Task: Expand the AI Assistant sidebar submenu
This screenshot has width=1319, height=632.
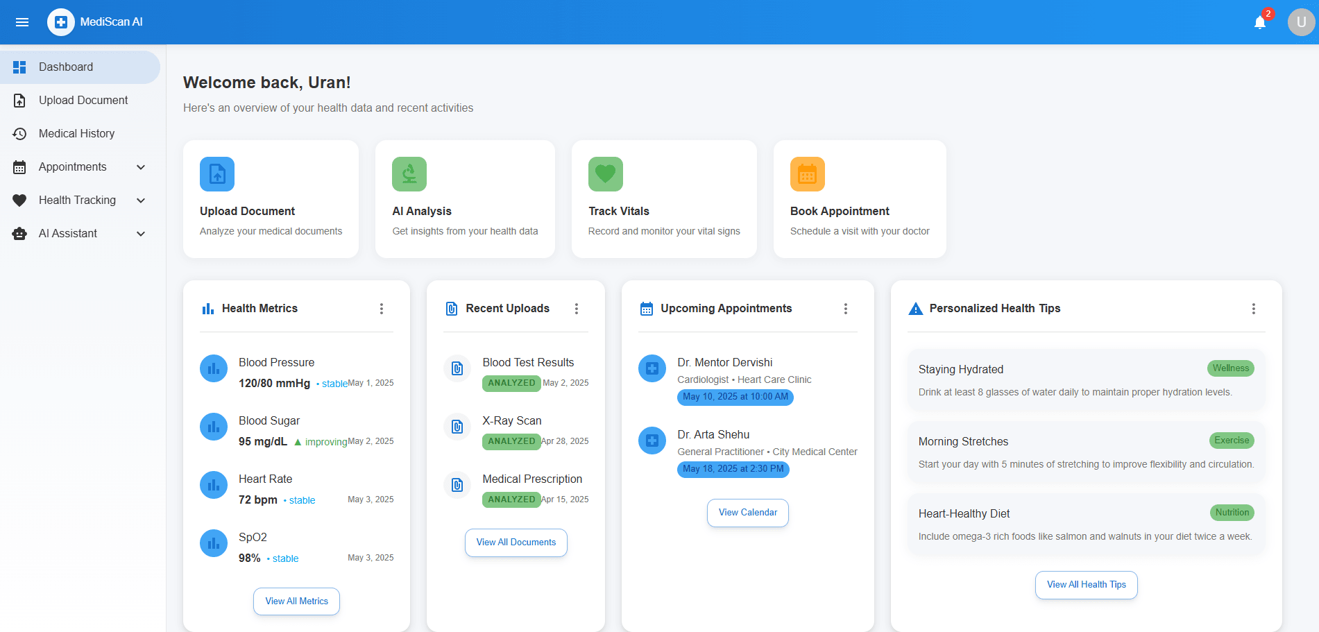Action: click(x=141, y=234)
